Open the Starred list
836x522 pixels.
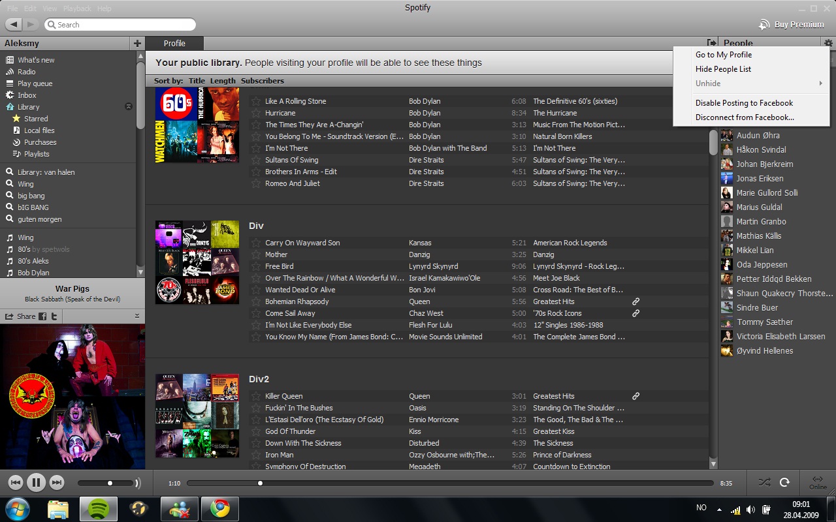(36, 119)
